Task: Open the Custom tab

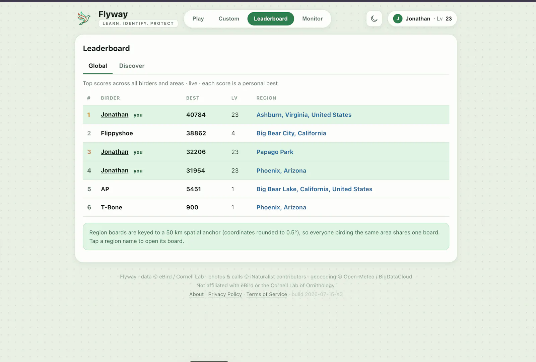Action: (229, 19)
